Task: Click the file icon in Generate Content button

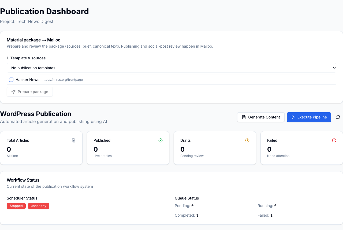Action: (244, 117)
